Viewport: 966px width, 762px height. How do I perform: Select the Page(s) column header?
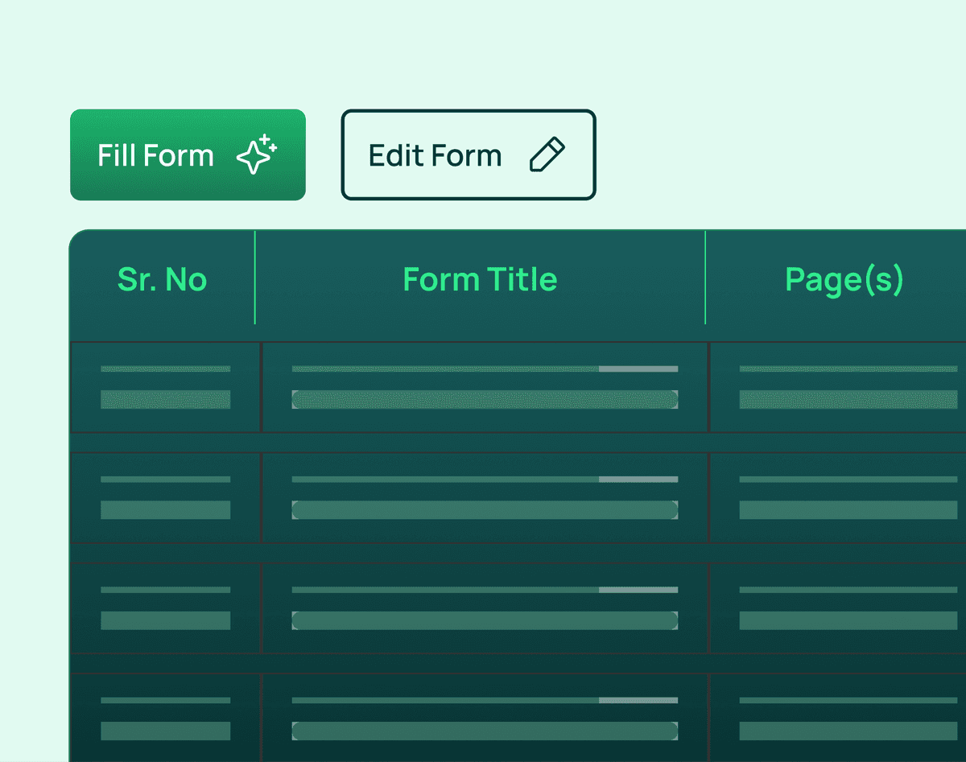(x=844, y=279)
